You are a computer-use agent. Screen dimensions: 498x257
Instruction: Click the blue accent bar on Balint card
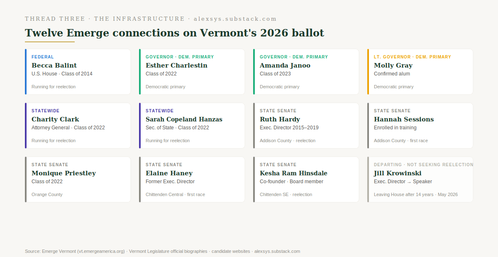click(x=26, y=72)
